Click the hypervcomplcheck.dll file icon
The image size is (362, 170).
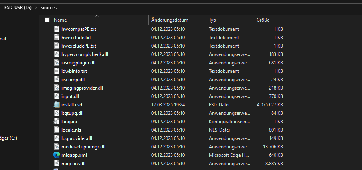point(56,54)
